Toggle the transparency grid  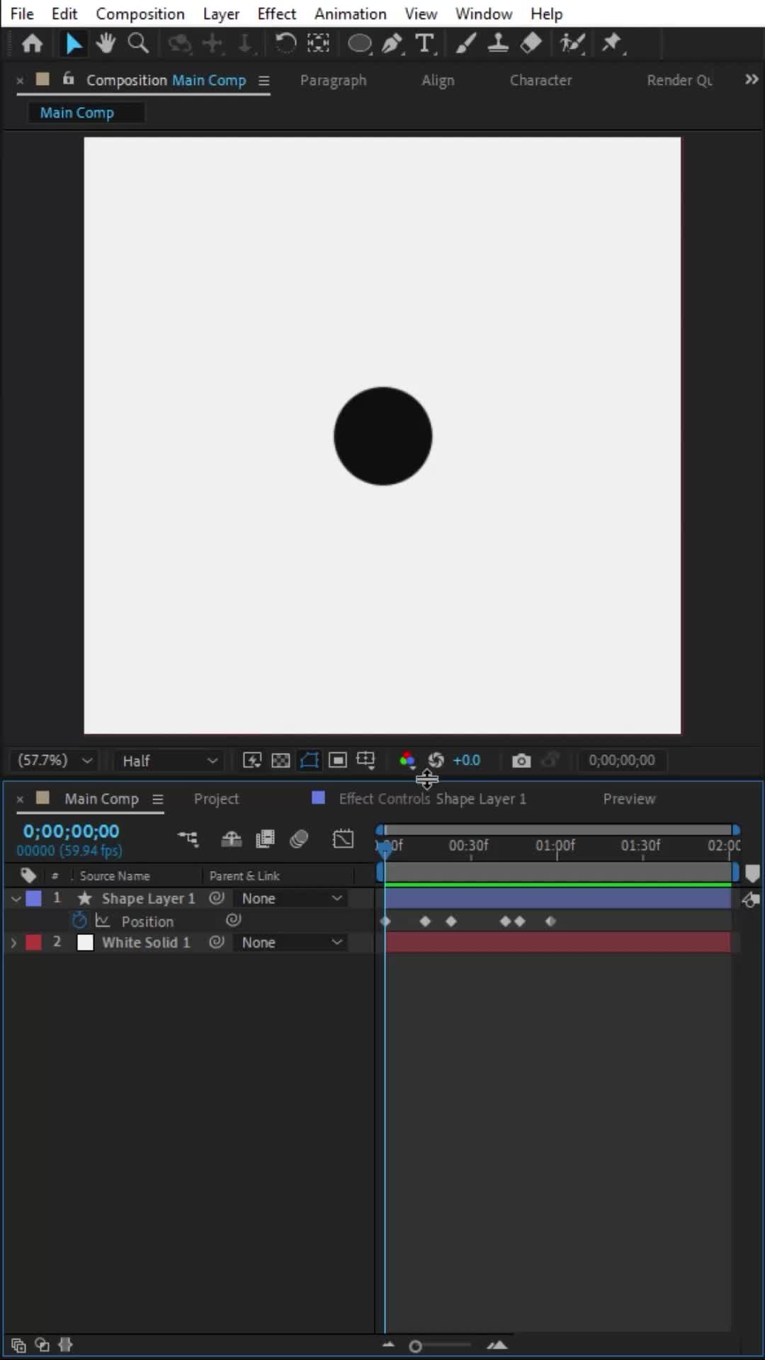point(280,761)
